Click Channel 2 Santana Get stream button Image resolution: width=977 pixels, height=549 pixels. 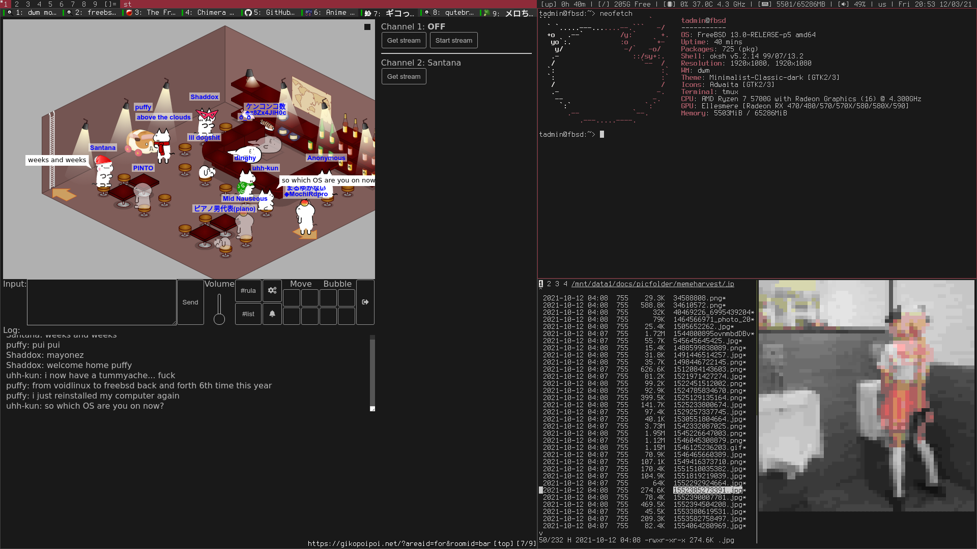pos(404,76)
